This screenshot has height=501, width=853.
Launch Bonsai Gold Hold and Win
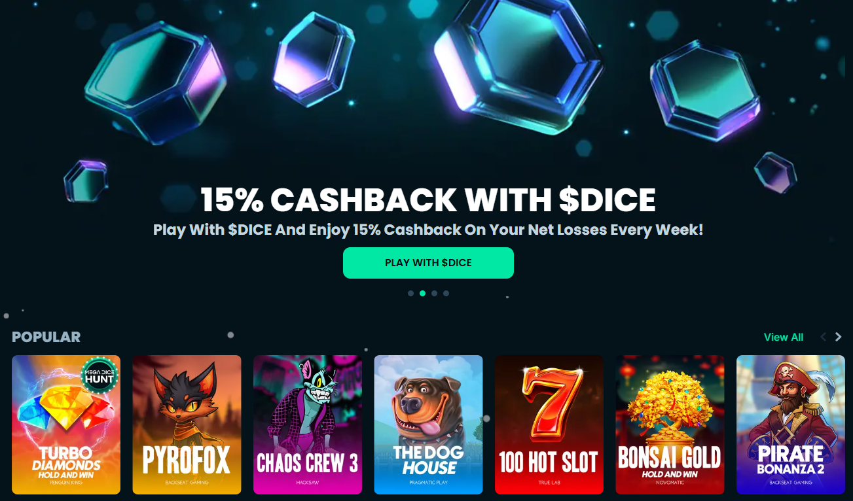point(670,424)
